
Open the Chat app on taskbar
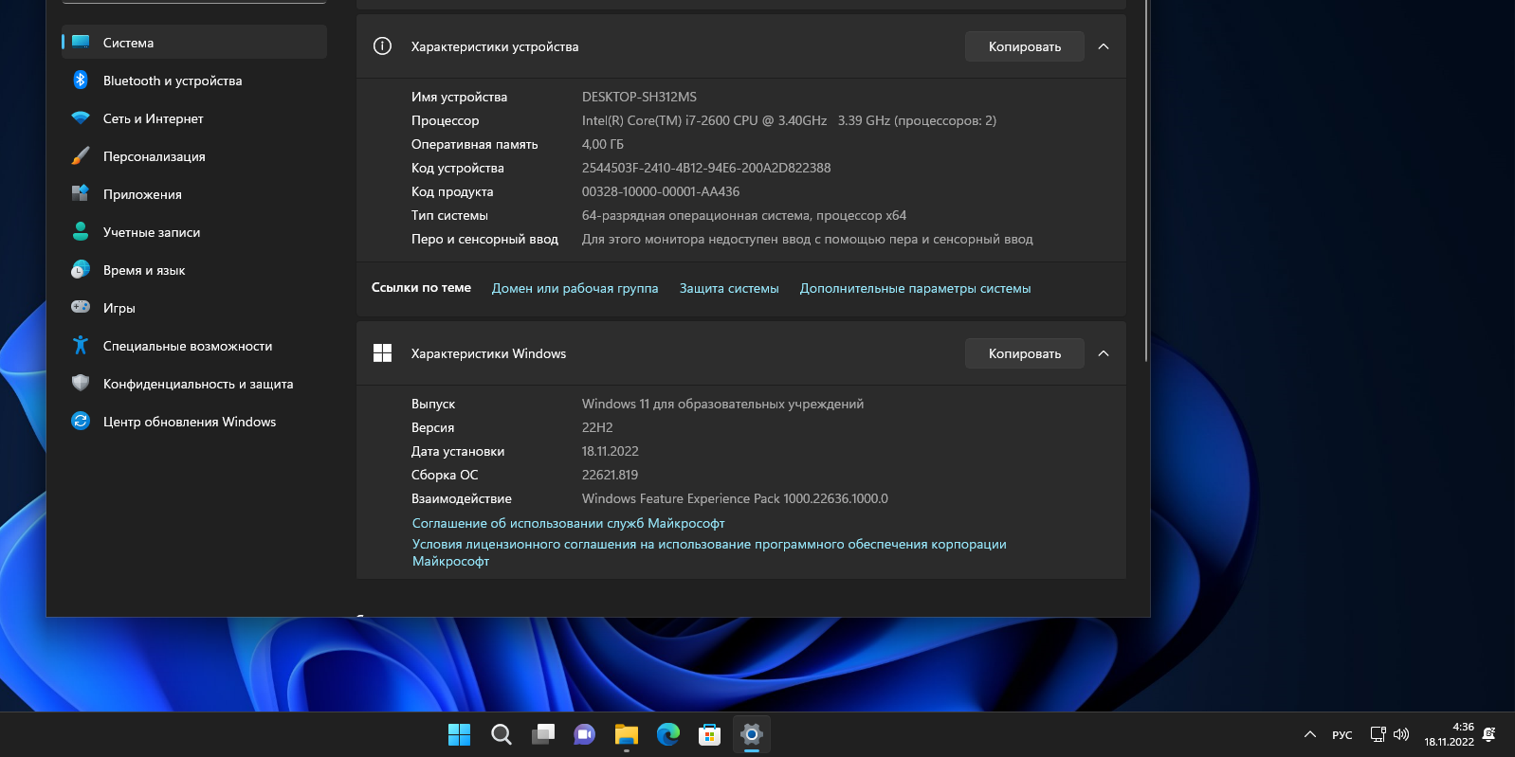coord(585,734)
